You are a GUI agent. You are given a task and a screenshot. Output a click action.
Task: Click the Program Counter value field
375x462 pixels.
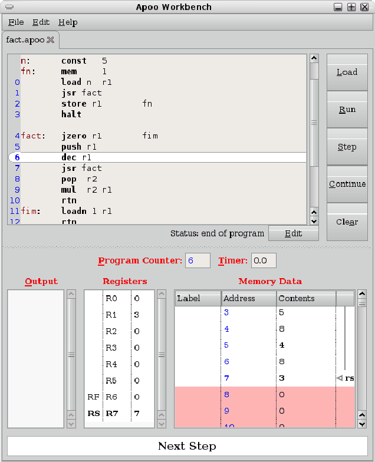tap(198, 260)
